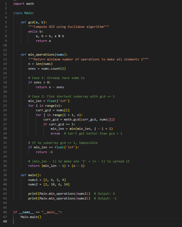Click the 'break' keyword
The height and width of the screenshot is (227, 182).
(x=55, y=133)
